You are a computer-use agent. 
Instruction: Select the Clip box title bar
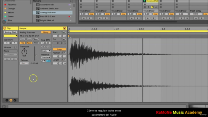[x=10, y=28]
